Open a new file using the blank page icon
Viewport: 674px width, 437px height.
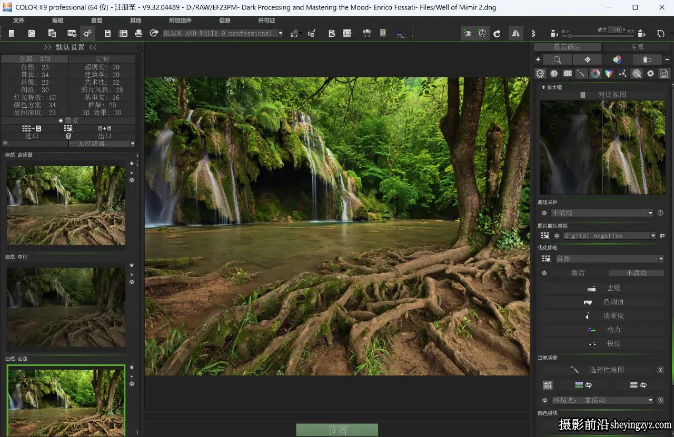[12, 33]
